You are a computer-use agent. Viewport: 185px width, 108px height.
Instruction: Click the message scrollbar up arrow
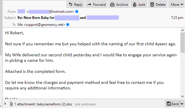pos(183,30)
